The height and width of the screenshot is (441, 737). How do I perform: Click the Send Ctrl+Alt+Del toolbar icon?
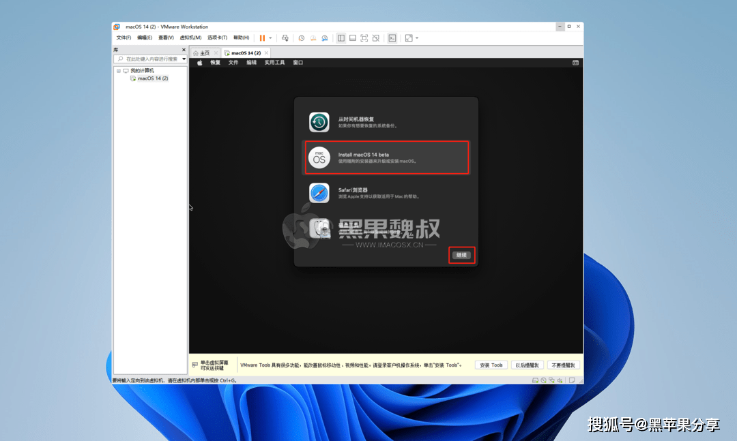285,38
